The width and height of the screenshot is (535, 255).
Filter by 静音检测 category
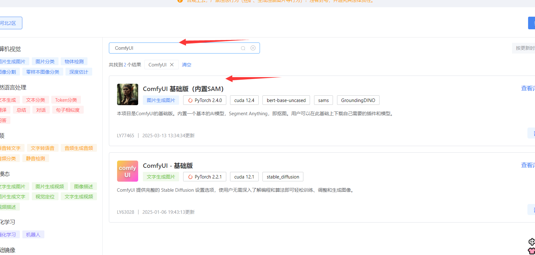pyautogui.click(x=36, y=158)
